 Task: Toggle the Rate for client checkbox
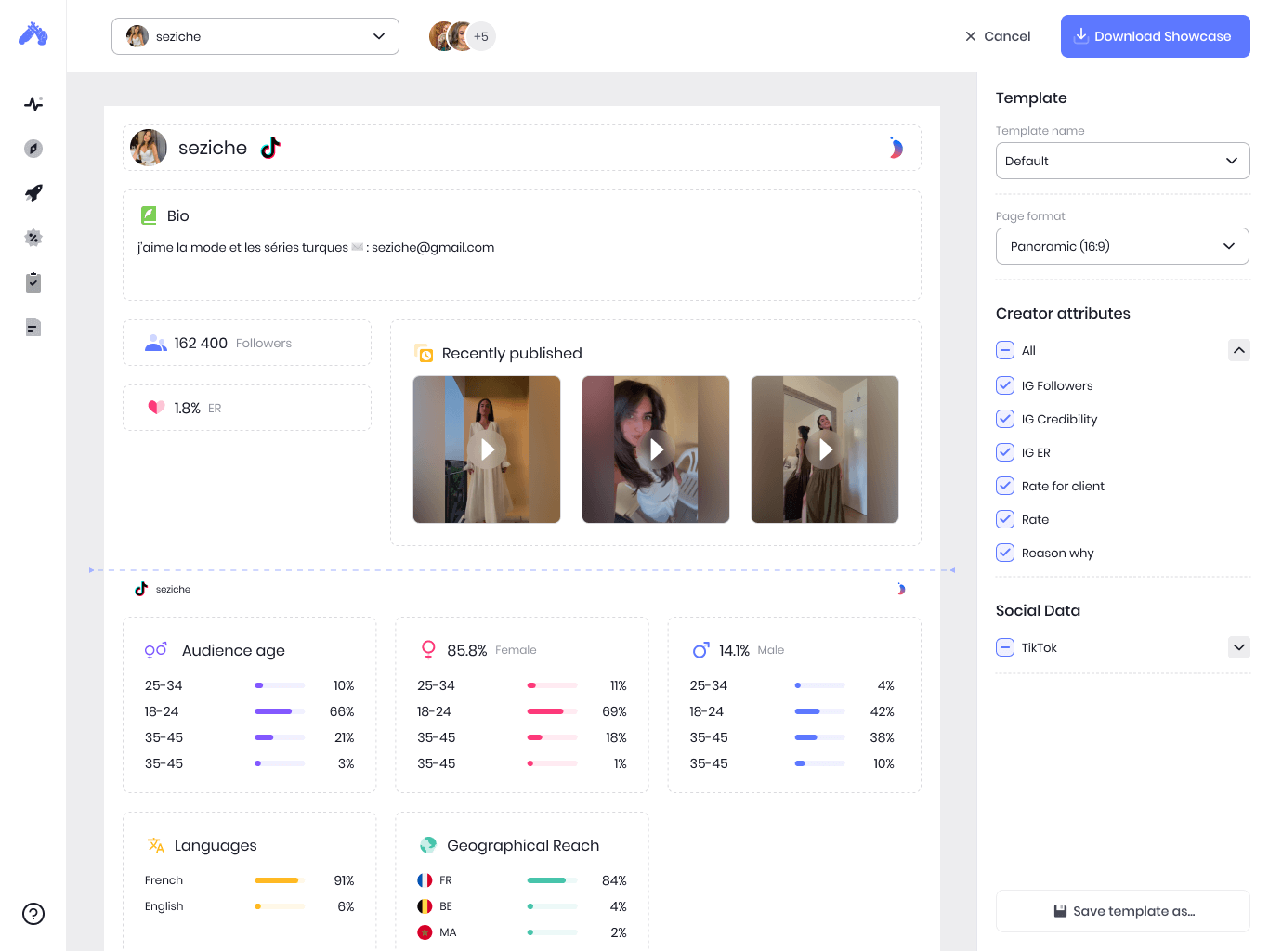point(1005,486)
